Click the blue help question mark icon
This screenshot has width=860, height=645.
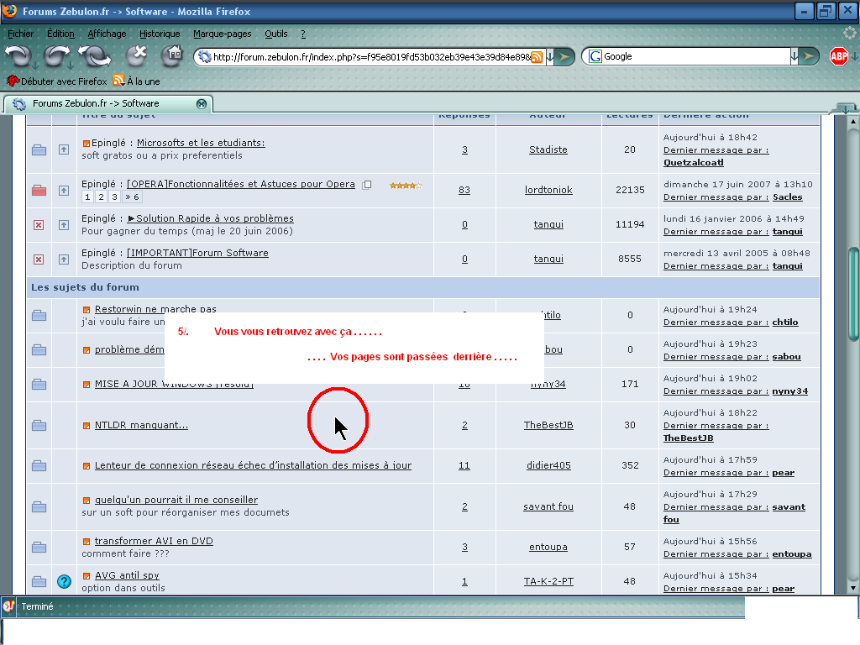click(x=64, y=581)
